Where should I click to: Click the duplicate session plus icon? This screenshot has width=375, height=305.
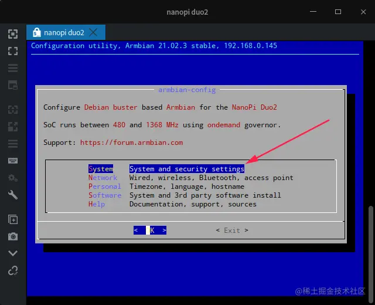coord(13,219)
